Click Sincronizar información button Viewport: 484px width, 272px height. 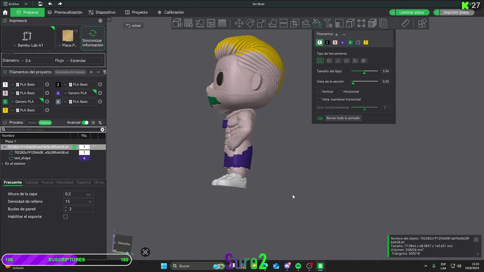pos(93,38)
